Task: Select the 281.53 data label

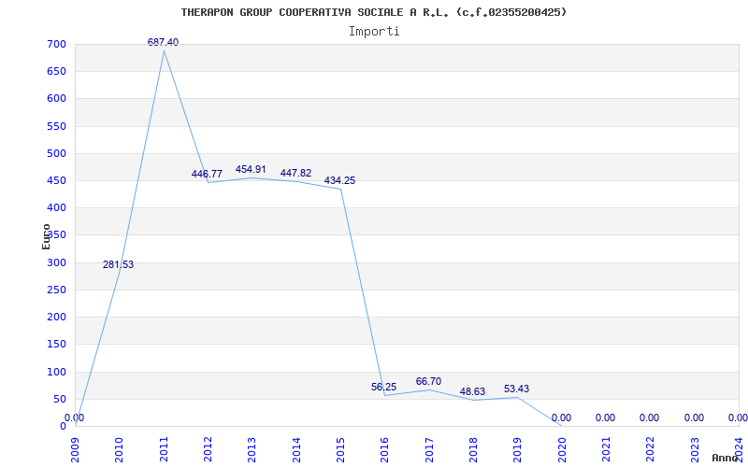Action: click(x=119, y=264)
